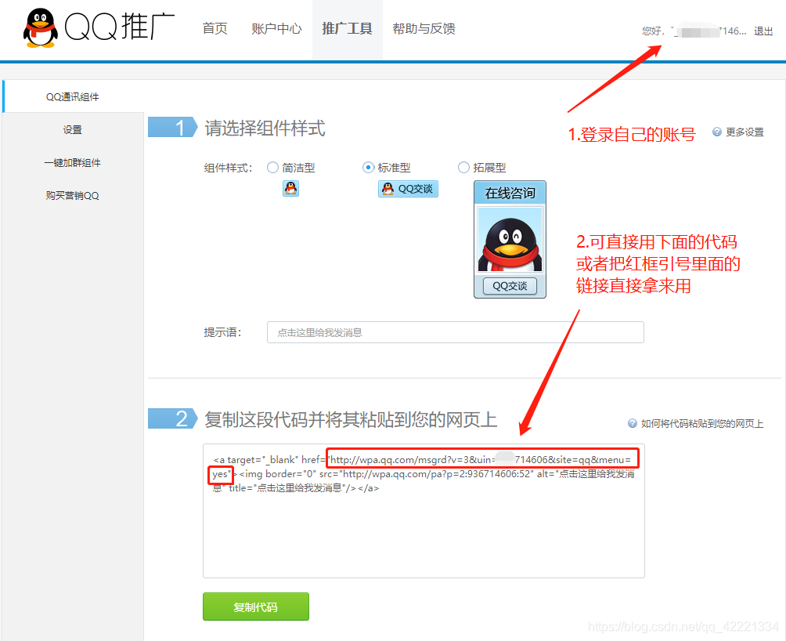Image resolution: width=786 pixels, height=641 pixels.
Task: Click the 如何将代码粘贴到您的网页上 question icon
Action: pyautogui.click(x=633, y=423)
